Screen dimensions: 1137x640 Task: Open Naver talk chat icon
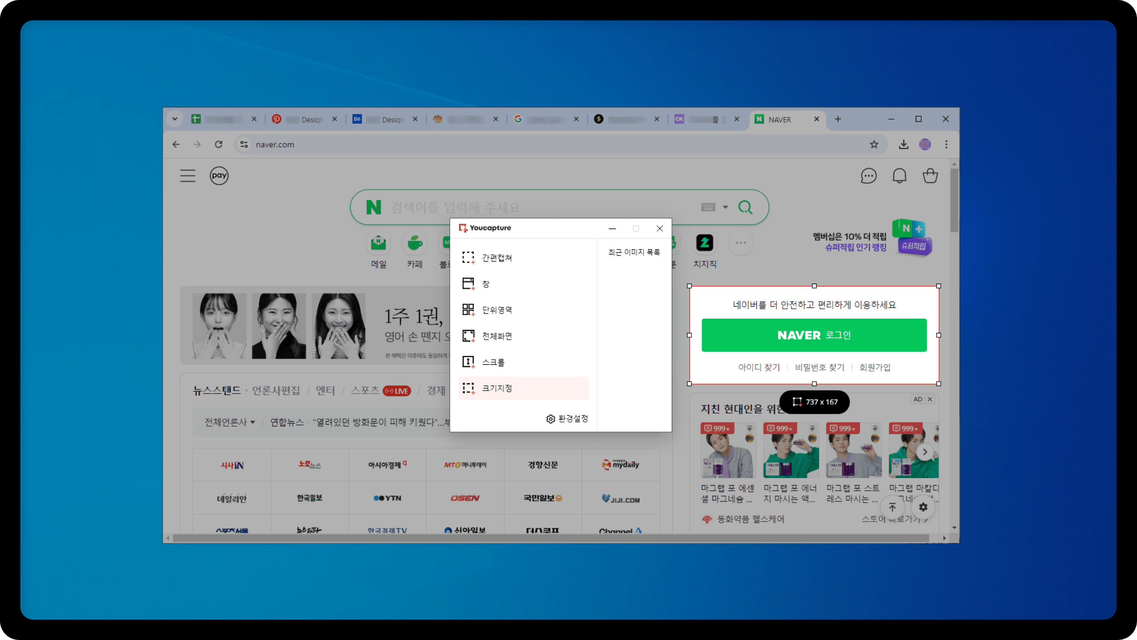point(868,176)
